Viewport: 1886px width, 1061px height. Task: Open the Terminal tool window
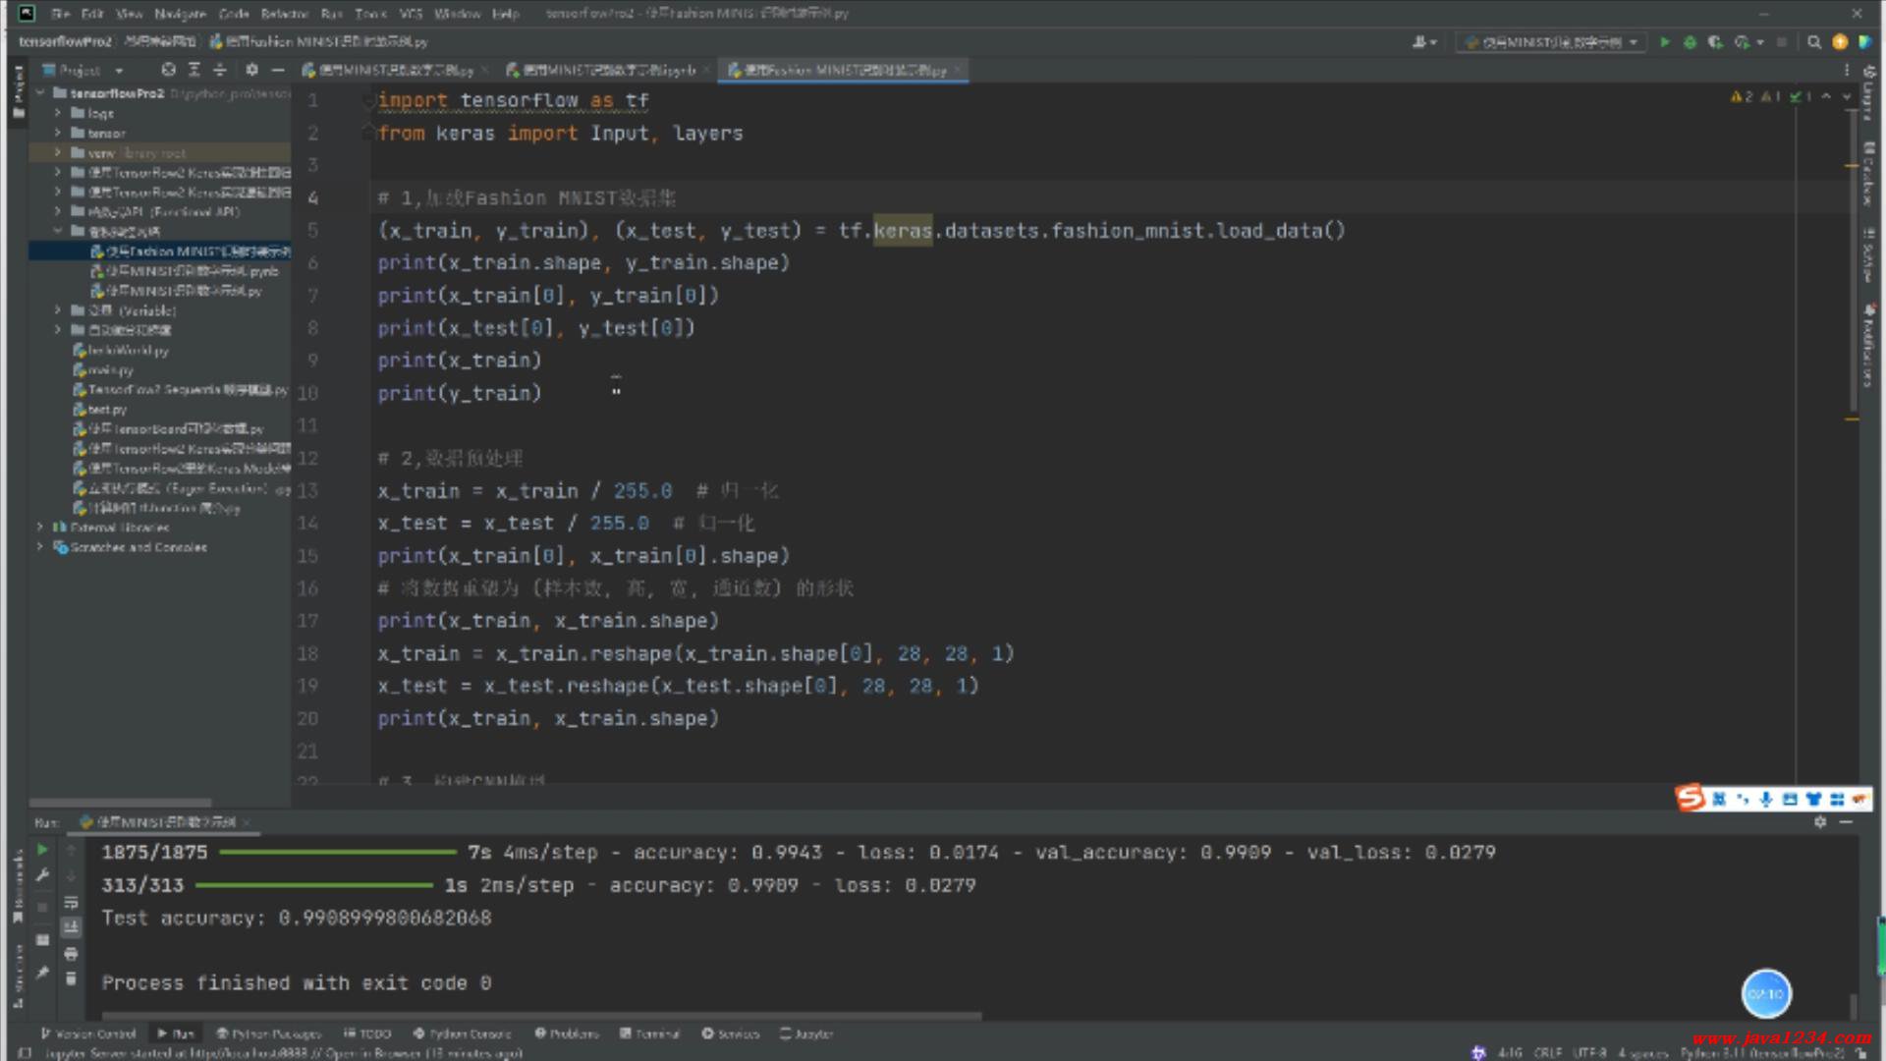(650, 1033)
